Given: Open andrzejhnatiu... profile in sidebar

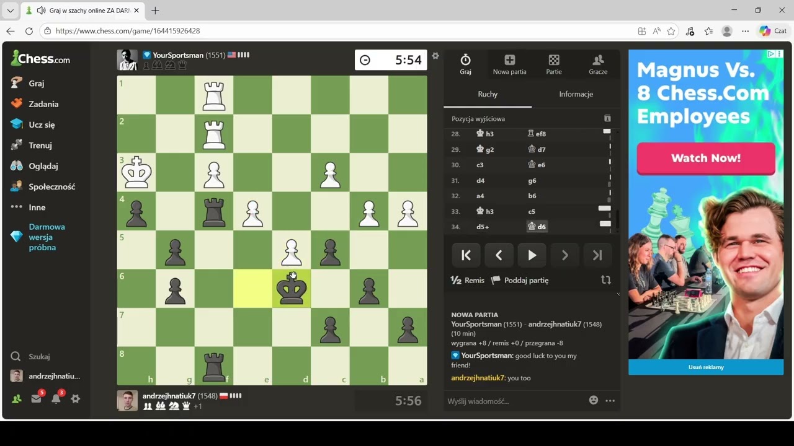Looking at the screenshot, I should (x=45, y=376).
